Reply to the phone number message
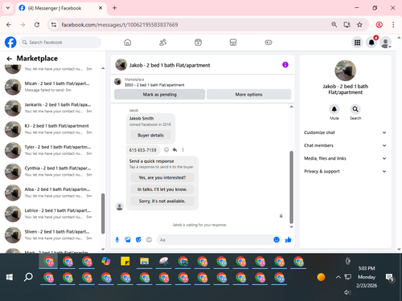The height and width of the screenshot is (301, 402). 174,150
